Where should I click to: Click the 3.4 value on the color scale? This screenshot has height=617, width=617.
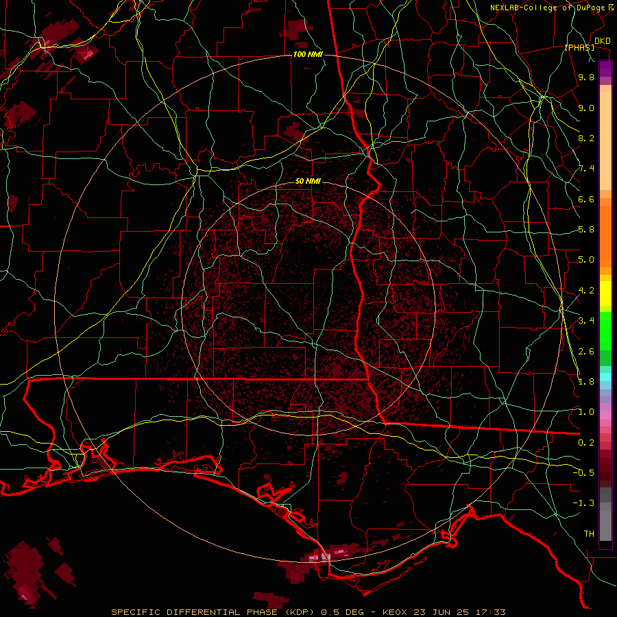[586, 321]
